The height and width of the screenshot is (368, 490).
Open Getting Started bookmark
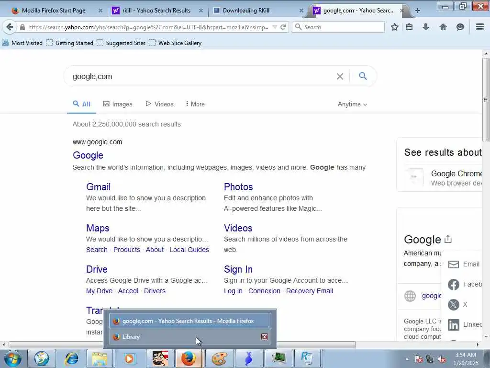[x=70, y=43]
